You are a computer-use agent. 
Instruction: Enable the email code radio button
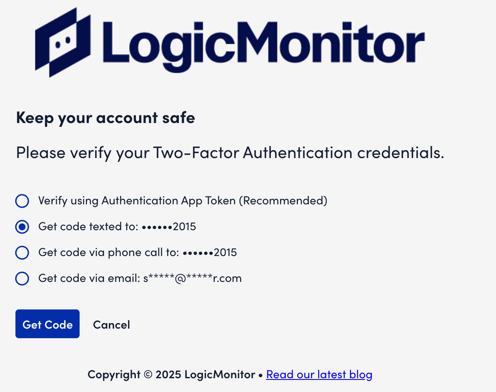[x=22, y=279]
